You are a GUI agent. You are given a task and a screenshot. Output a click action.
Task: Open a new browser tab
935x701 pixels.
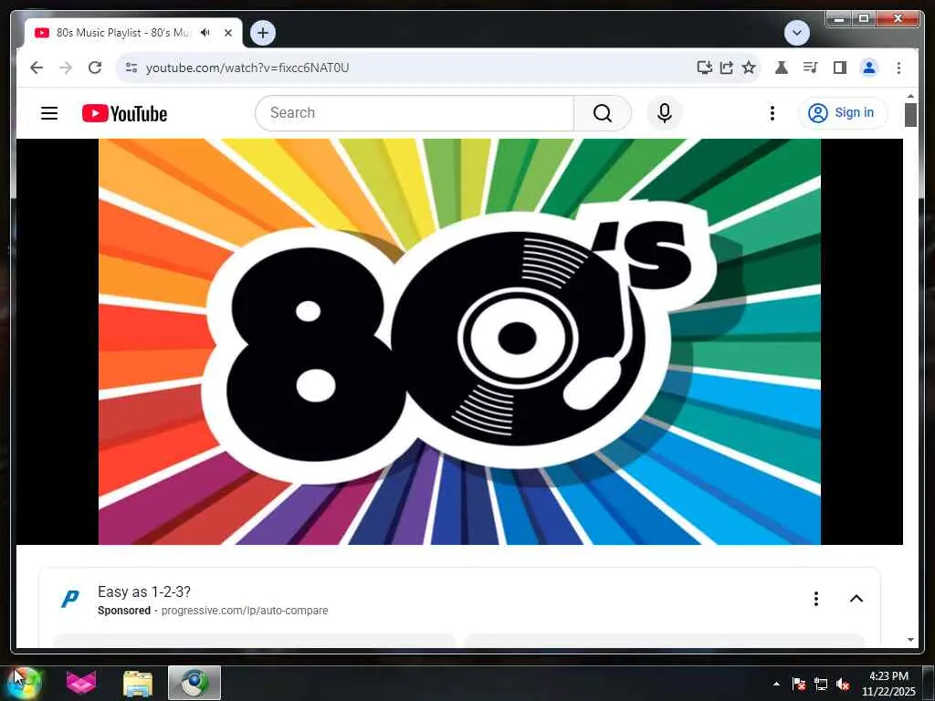263,33
